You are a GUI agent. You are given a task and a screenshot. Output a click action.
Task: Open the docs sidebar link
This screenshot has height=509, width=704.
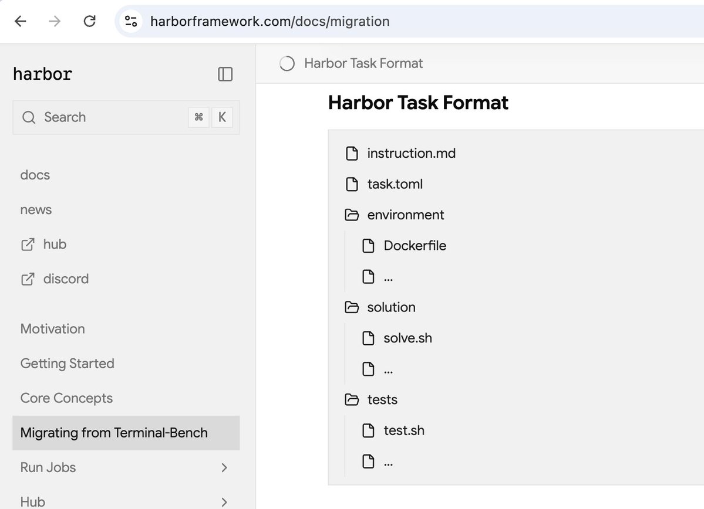pos(35,175)
